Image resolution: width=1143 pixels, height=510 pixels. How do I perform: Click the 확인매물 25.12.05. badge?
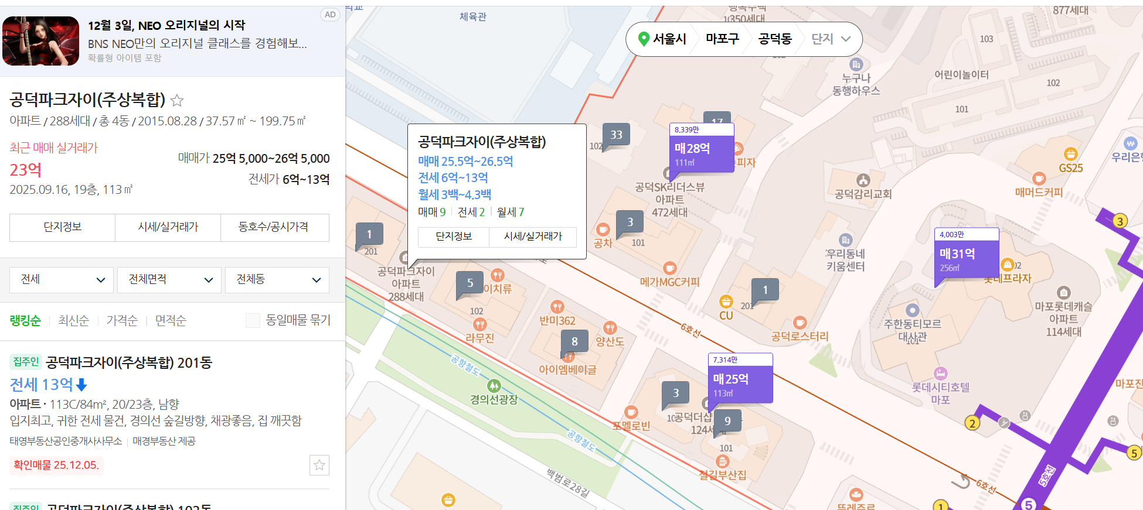[x=56, y=465]
